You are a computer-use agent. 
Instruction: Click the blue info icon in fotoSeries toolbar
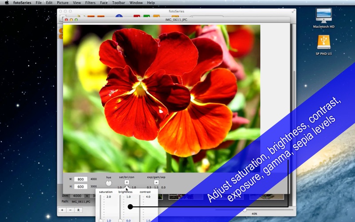(x=119, y=16)
